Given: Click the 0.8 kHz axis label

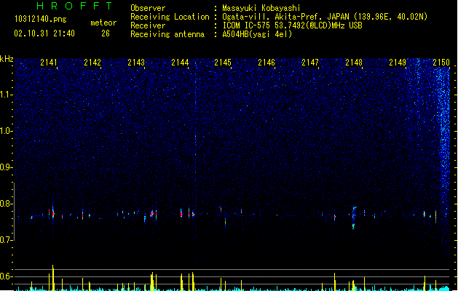Looking at the screenshot, I should click(x=6, y=204).
